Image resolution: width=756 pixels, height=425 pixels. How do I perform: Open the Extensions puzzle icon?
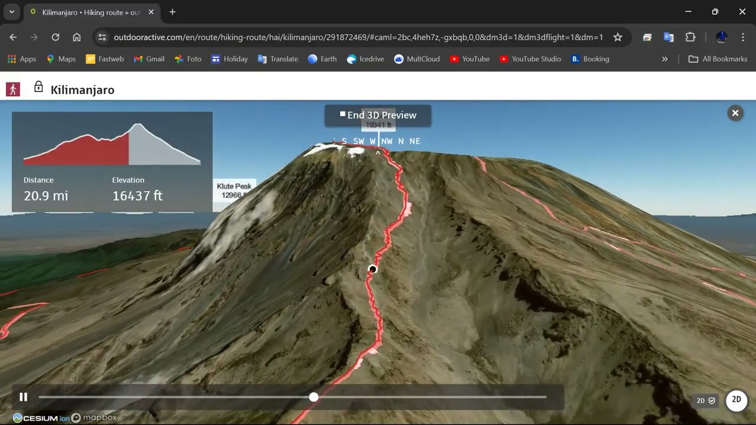690,37
